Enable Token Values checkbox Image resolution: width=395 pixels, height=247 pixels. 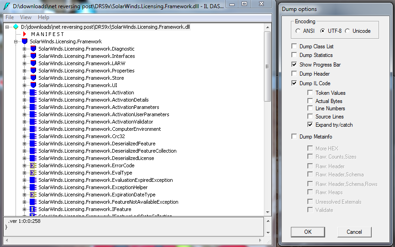[310, 93]
